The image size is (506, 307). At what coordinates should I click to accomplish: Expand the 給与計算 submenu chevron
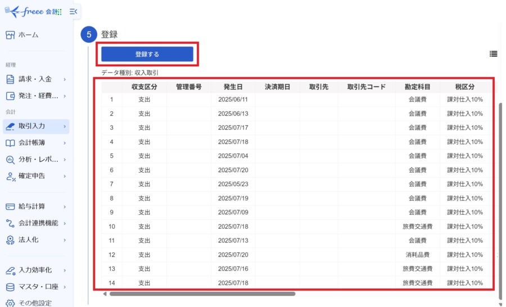tap(65, 206)
